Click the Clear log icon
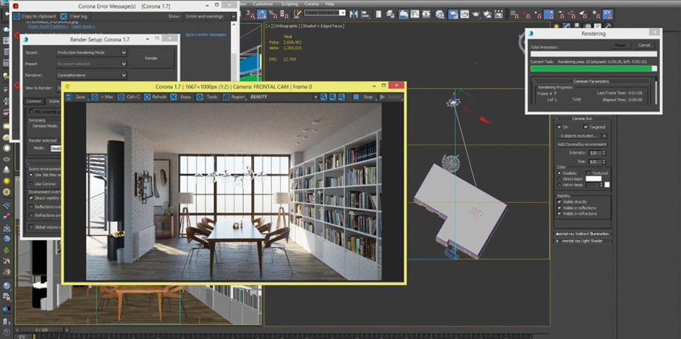This screenshot has height=339, width=681. tap(76, 15)
